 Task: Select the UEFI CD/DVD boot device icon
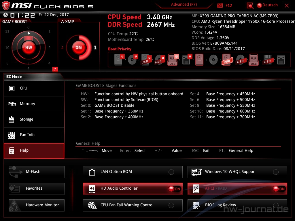coord(133,60)
